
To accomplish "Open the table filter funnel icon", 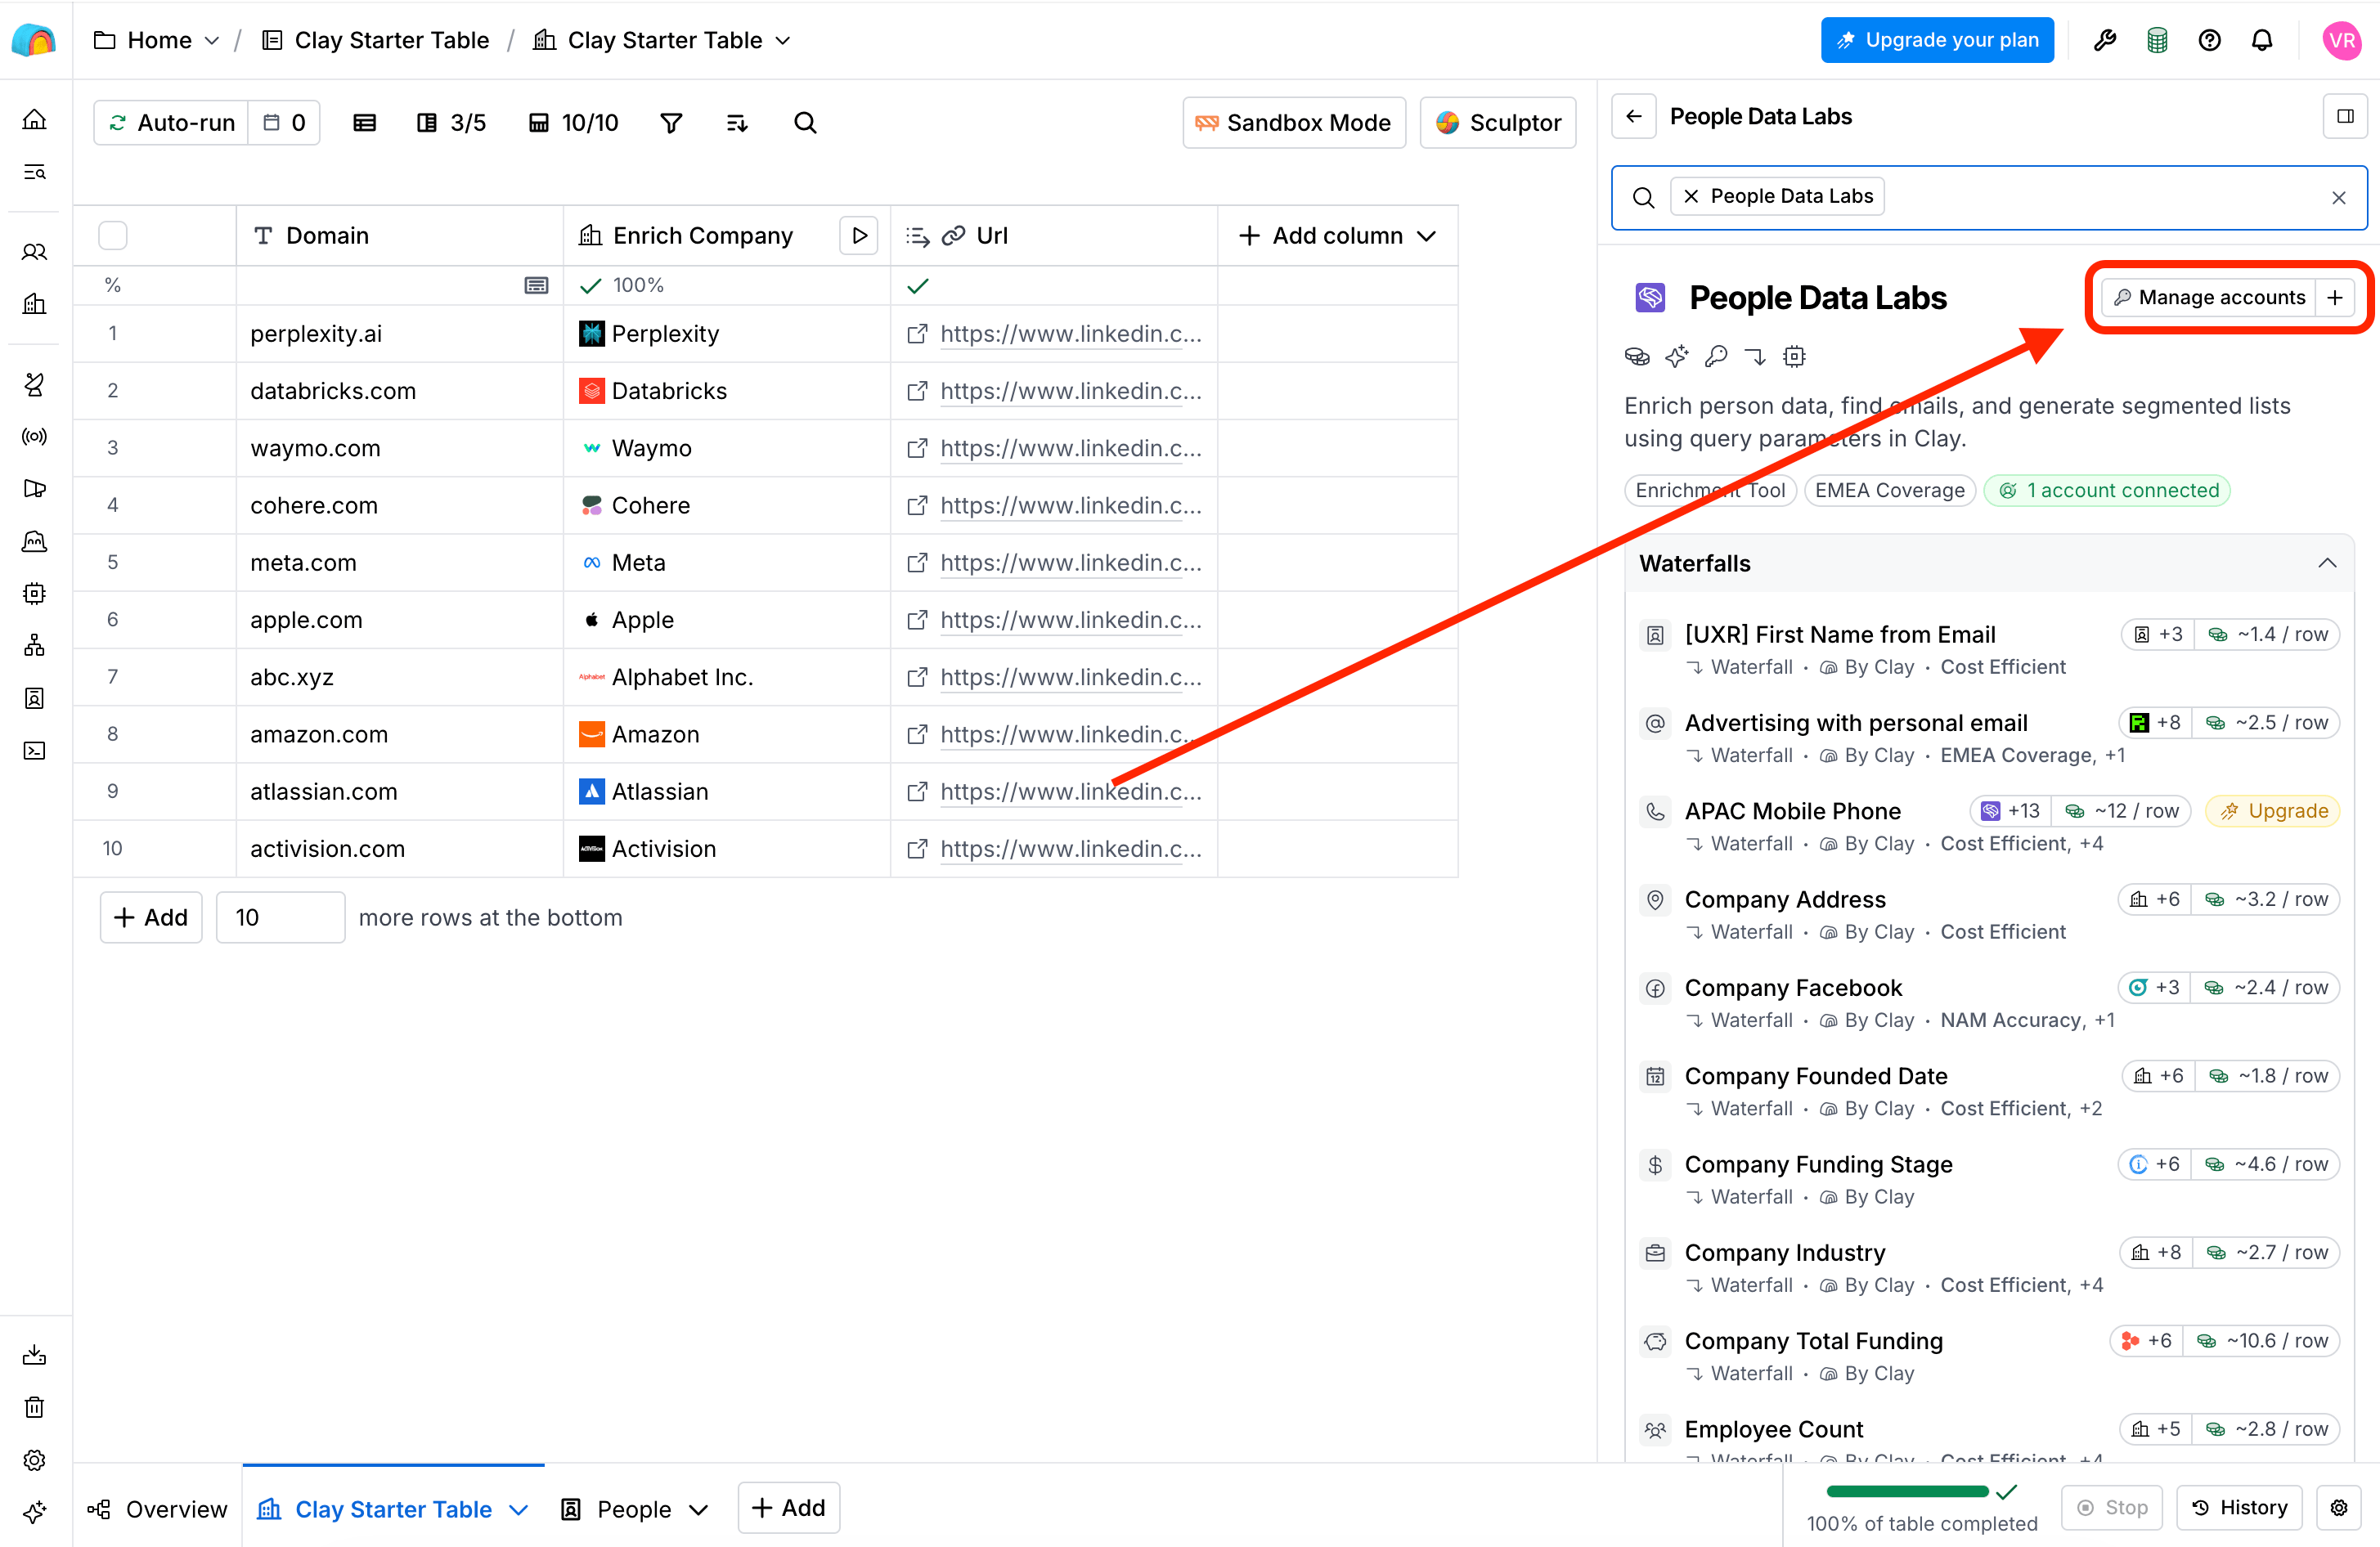I will (672, 123).
